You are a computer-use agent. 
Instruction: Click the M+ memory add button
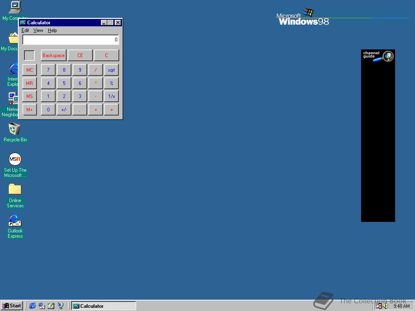30,109
